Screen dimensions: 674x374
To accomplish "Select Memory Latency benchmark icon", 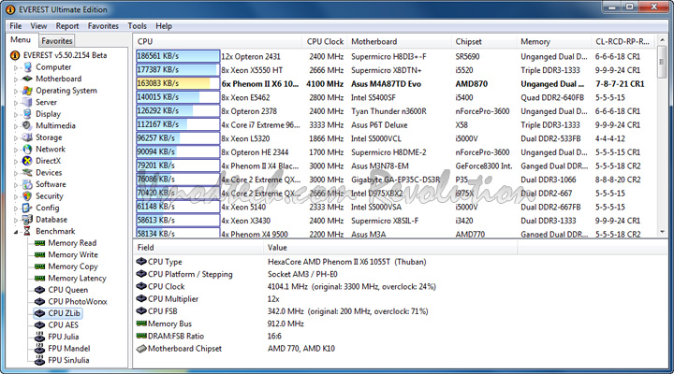I will pyautogui.click(x=39, y=279).
